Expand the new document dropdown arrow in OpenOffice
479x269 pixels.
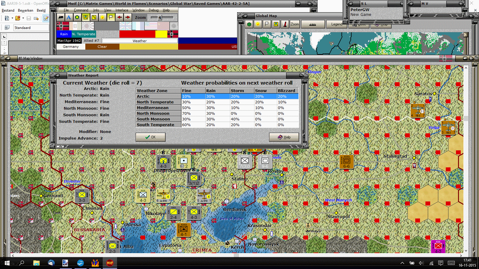[12, 18]
